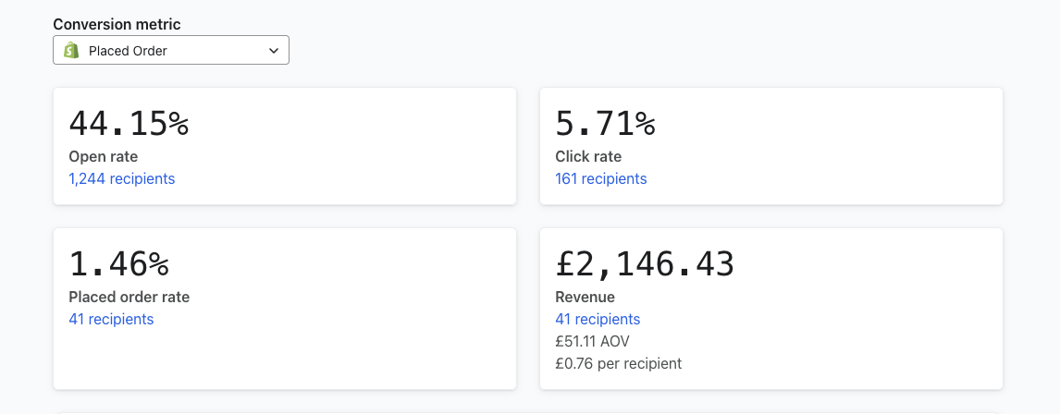This screenshot has width=1060, height=414.
Task: Click the £2,146.43 revenue figure
Action: click(645, 264)
